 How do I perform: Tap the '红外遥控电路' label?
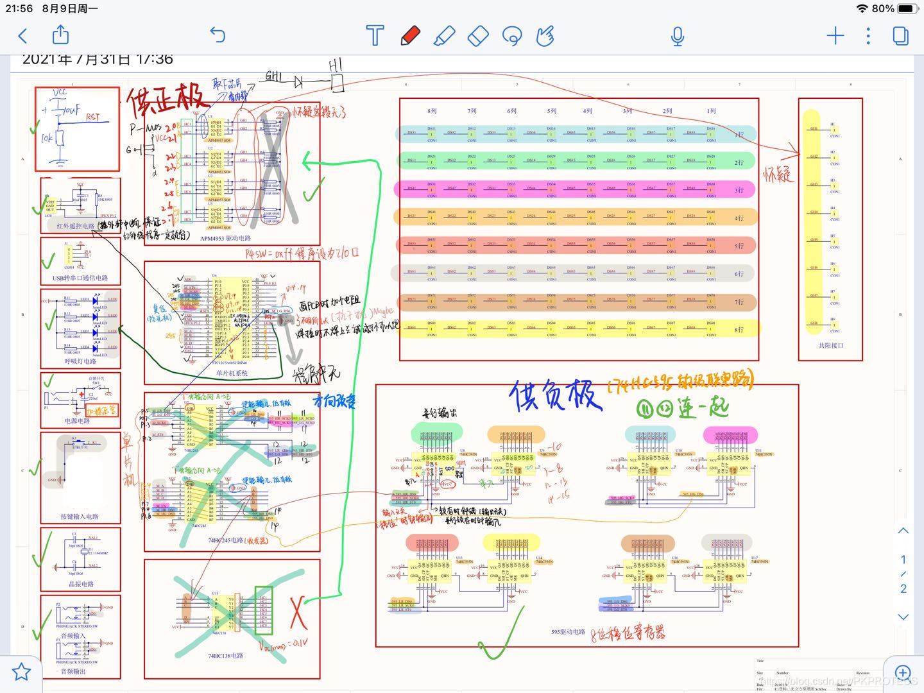[x=76, y=226]
